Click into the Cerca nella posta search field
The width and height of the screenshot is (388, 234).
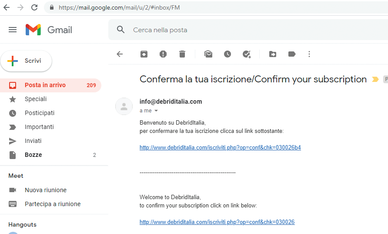248,30
